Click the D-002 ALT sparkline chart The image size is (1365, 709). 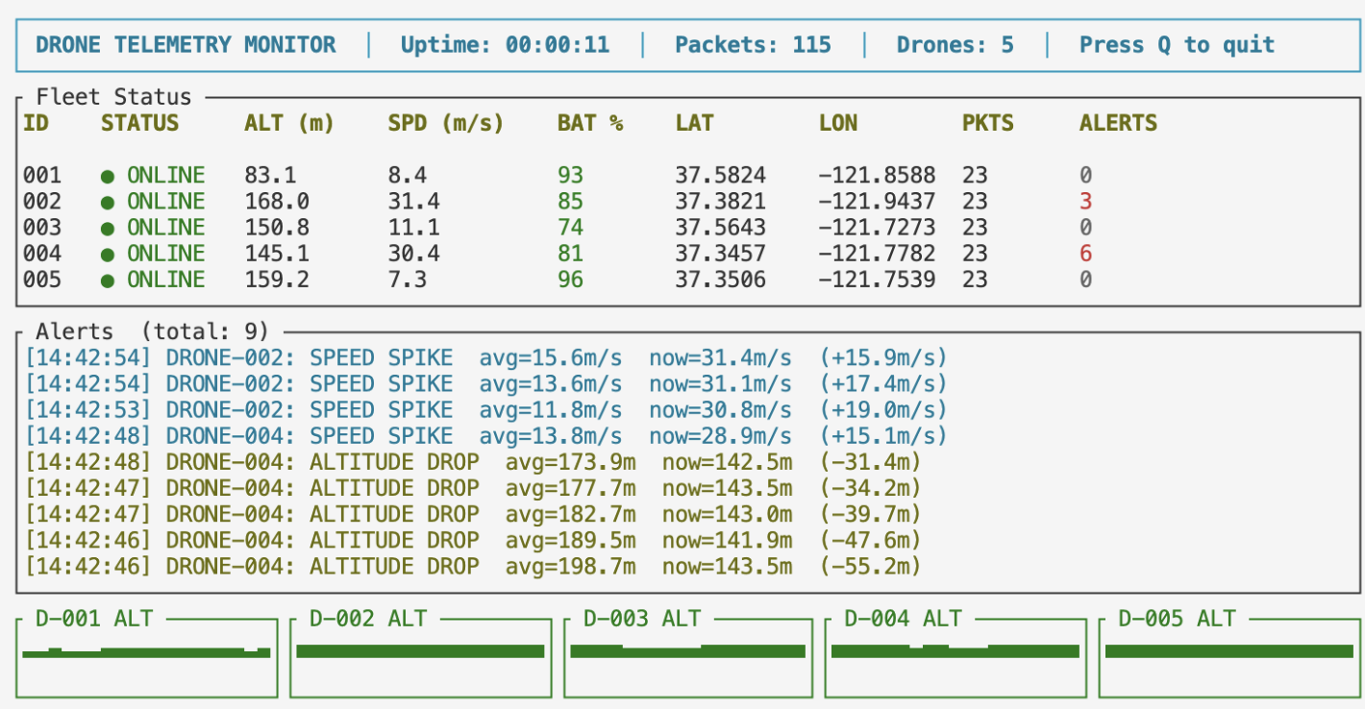coord(420,652)
